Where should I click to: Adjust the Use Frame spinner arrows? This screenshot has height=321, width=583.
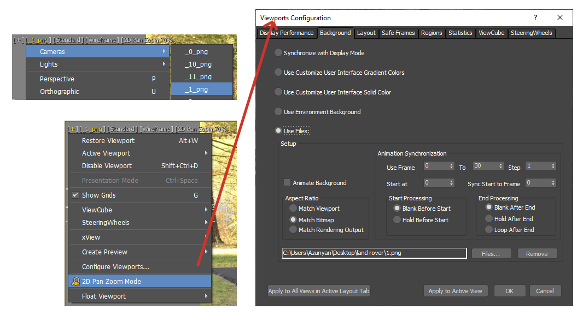click(451, 166)
